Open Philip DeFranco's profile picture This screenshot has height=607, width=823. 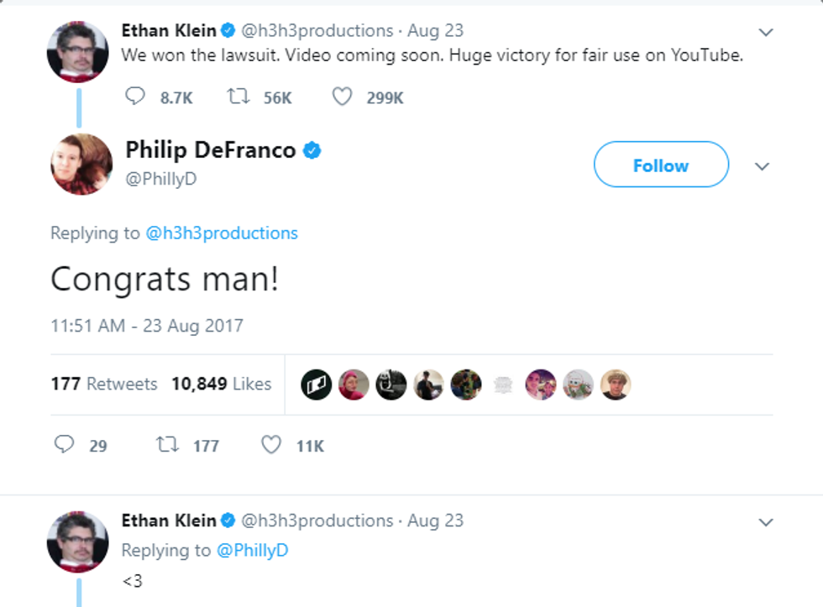pyautogui.click(x=81, y=164)
